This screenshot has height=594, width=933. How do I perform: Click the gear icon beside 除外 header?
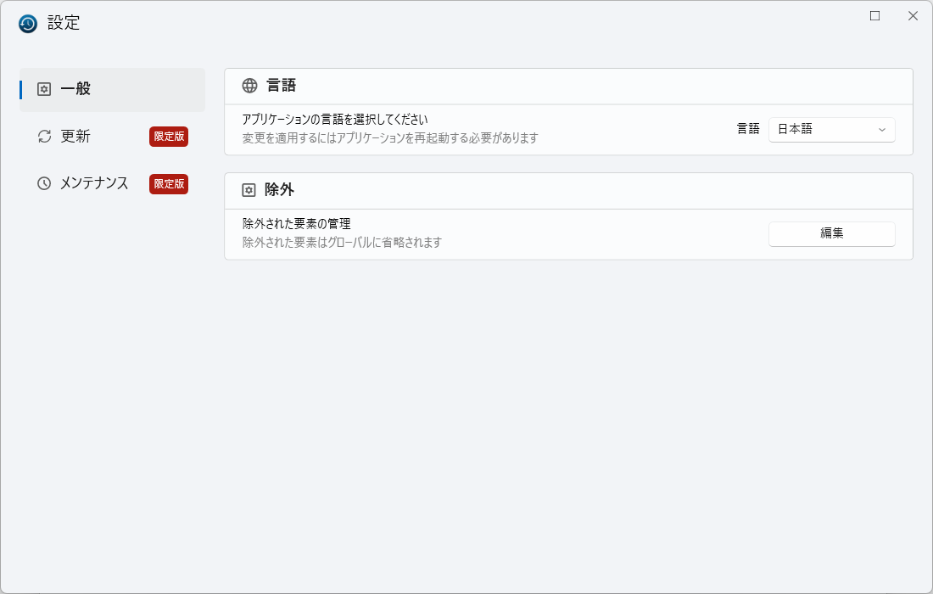249,190
